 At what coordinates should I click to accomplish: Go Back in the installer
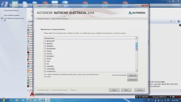point(114,90)
